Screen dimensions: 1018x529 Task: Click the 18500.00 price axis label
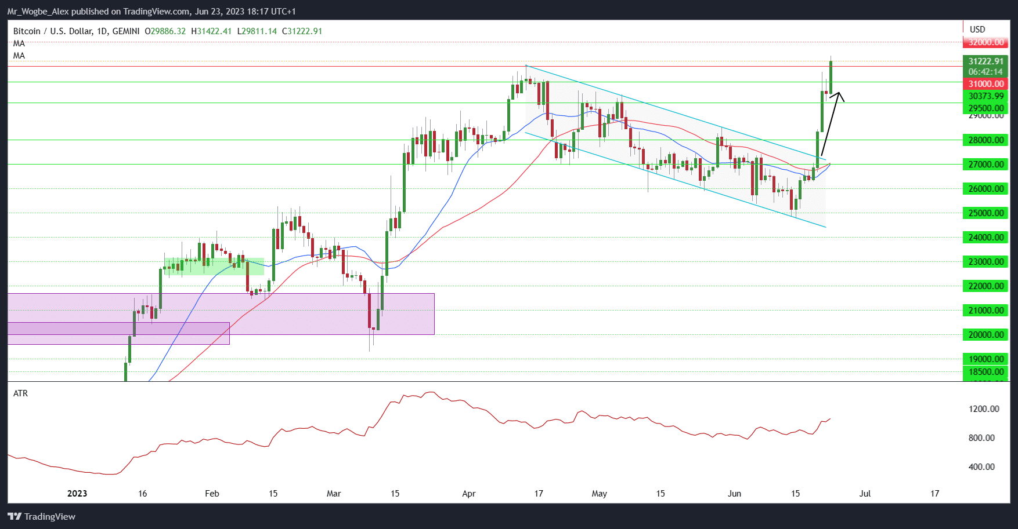coord(986,372)
